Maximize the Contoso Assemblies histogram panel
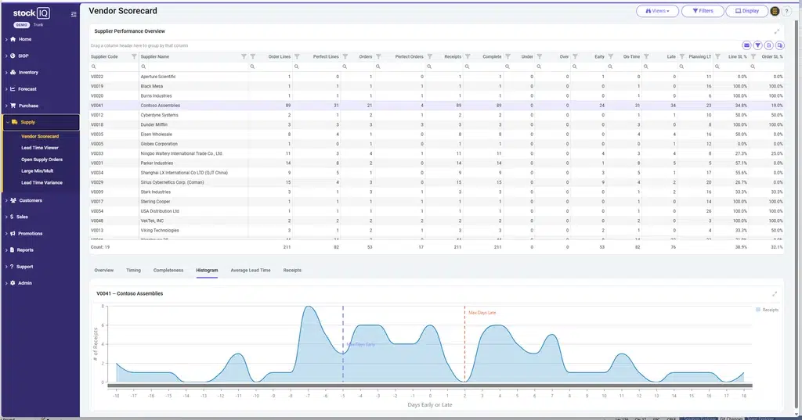The height and width of the screenshot is (420, 802). pos(775,294)
